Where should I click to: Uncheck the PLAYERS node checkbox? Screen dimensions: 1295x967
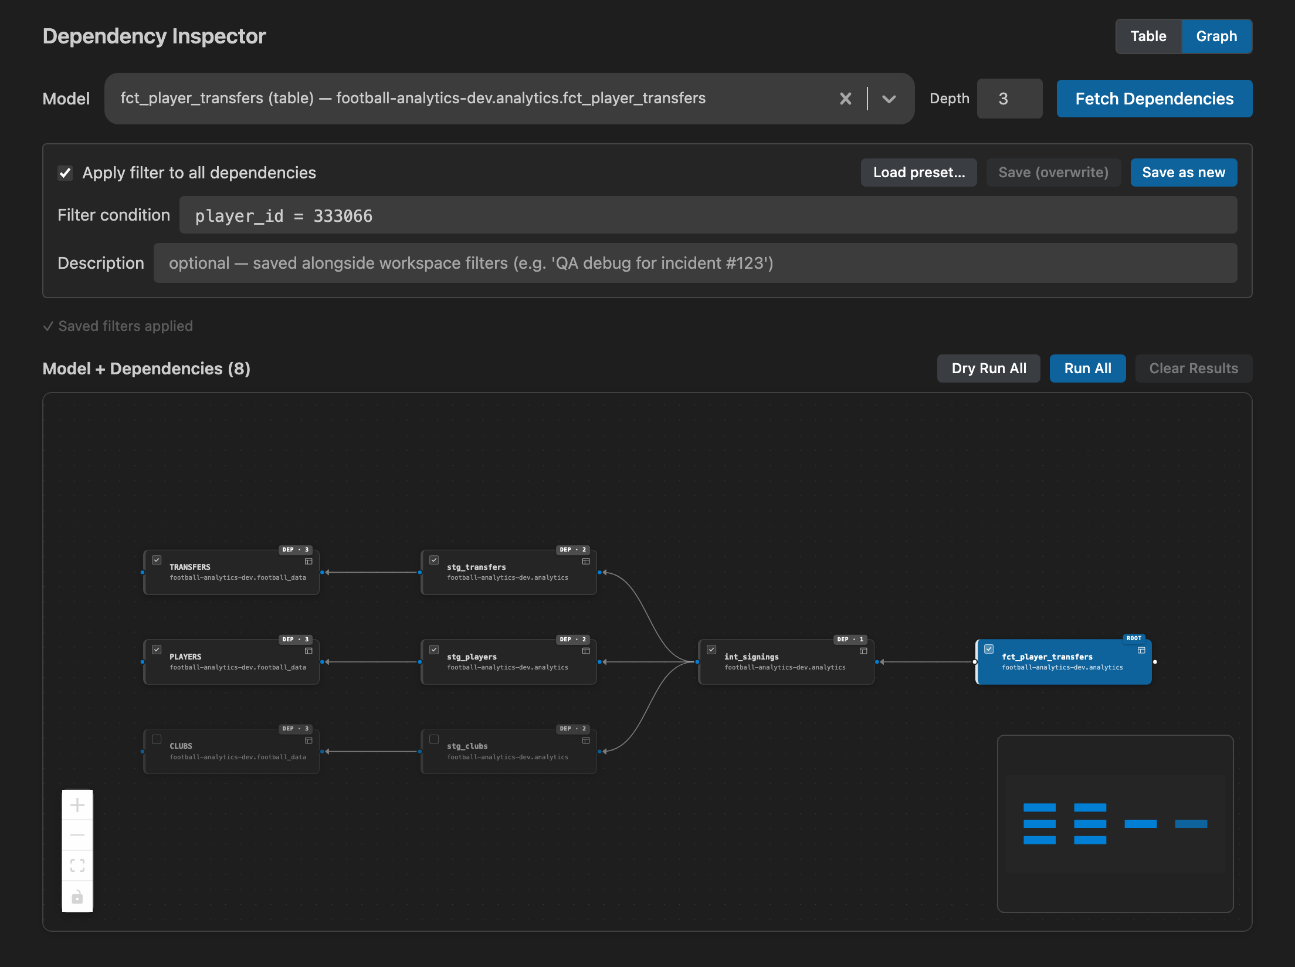click(157, 650)
